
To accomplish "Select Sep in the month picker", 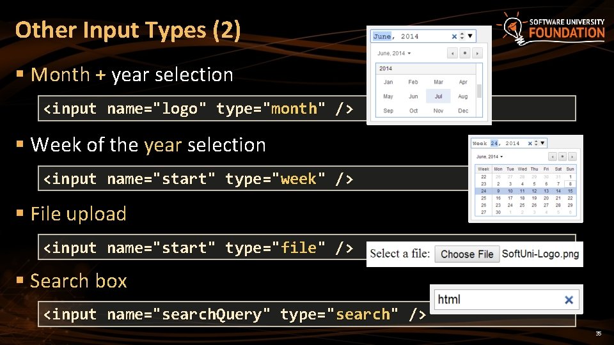I will (x=388, y=111).
